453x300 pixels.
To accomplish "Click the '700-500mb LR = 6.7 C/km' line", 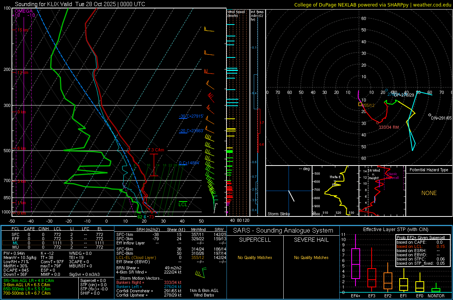I will pyautogui.click(x=27, y=293).
